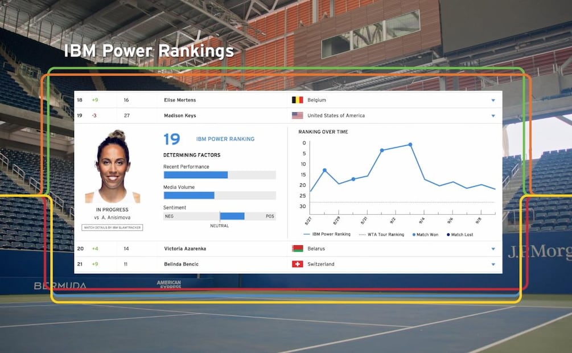Expand Belinda Bencic row dropdown arrow

coord(493,264)
